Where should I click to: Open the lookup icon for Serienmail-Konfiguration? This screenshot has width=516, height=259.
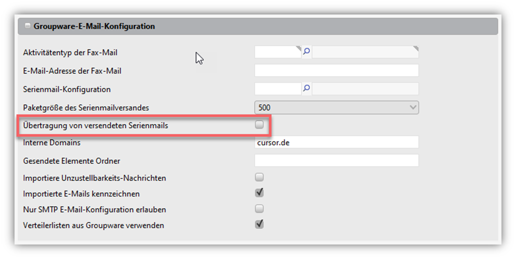(306, 89)
